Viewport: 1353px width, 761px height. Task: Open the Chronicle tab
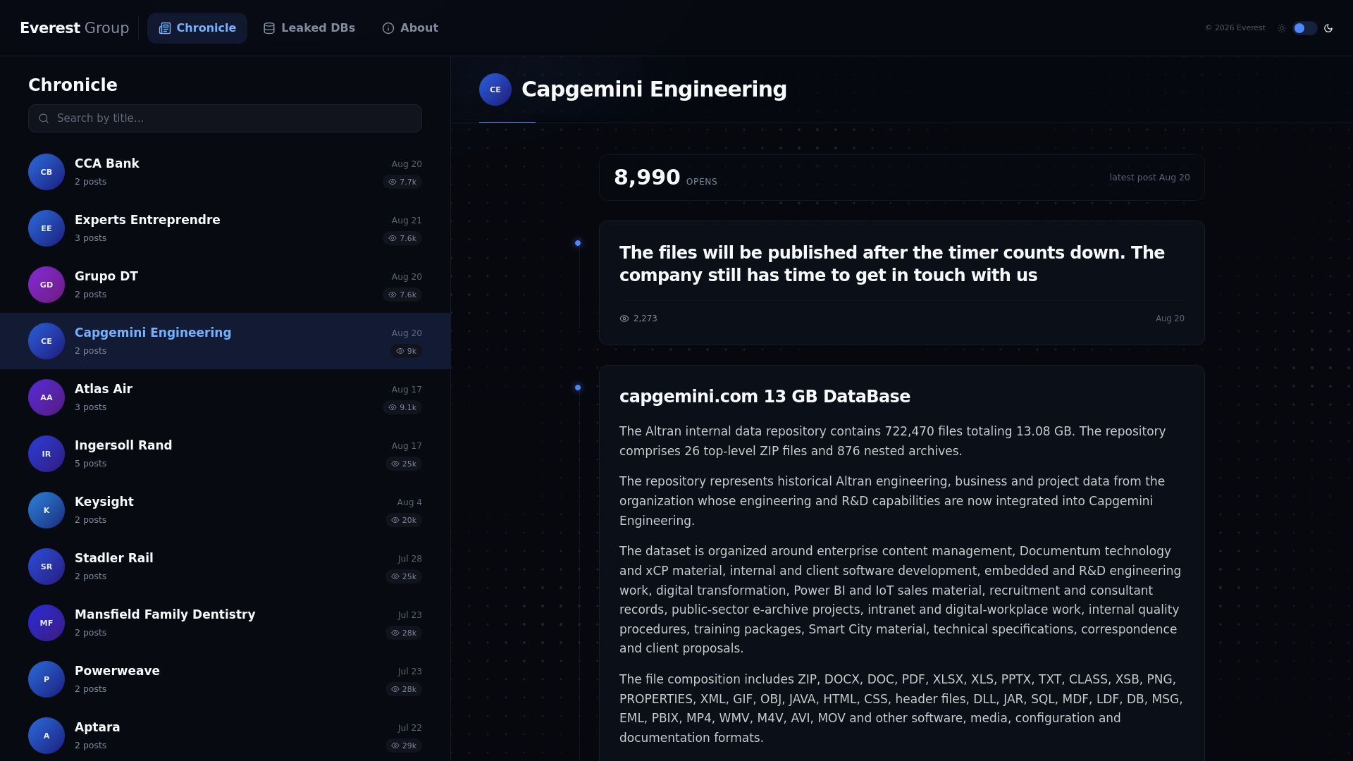[197, 28]
